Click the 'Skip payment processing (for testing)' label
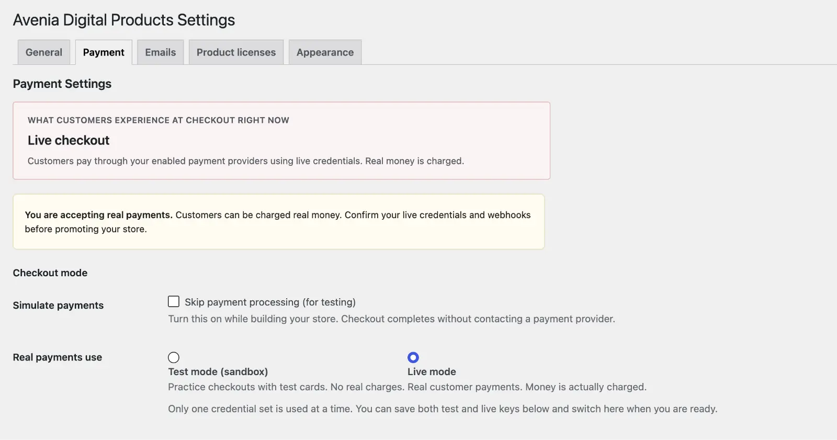This screenshot has width=837, height=440. click(270, 302)
